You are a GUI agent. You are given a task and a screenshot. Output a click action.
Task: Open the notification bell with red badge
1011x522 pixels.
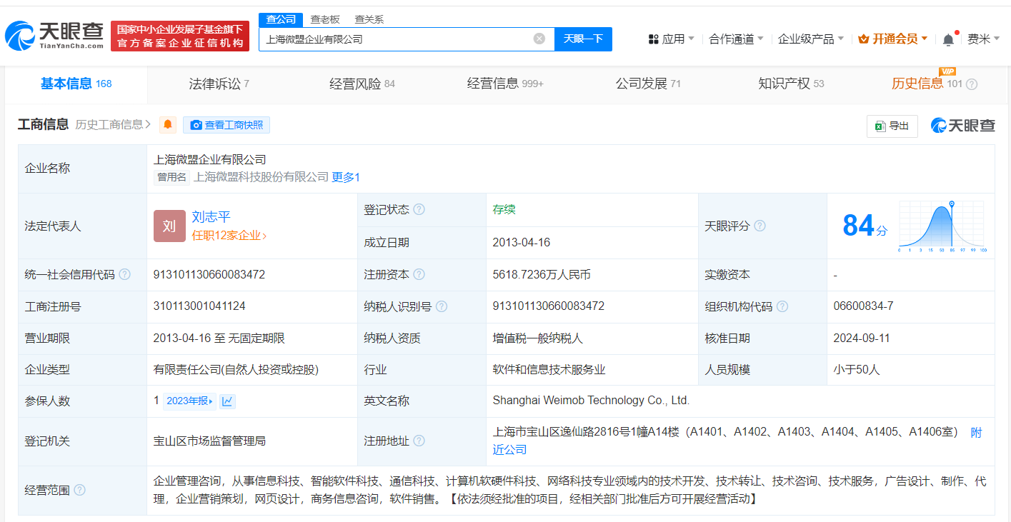[x=950, y=39]
